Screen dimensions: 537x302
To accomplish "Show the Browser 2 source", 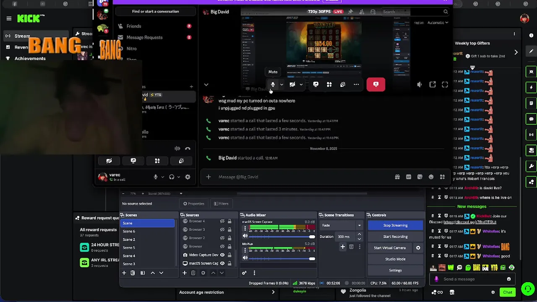I will pyautogui.click(x=222, y=238).
